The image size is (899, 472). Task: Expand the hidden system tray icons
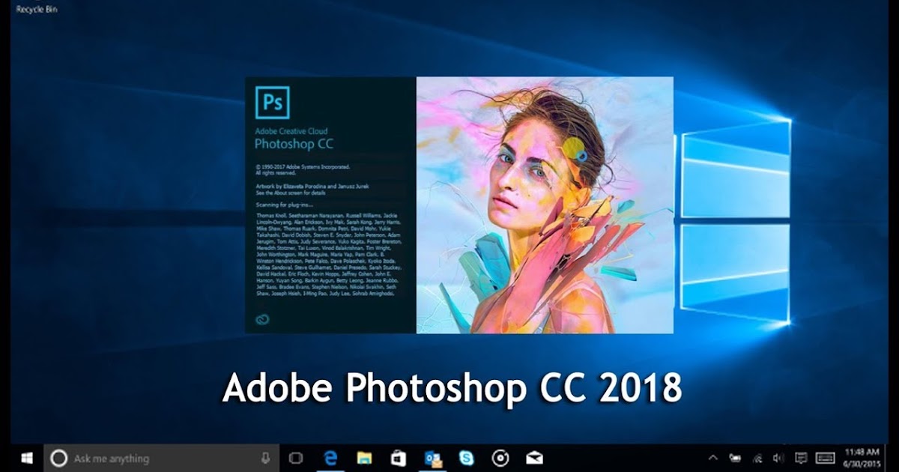point(712,458)
